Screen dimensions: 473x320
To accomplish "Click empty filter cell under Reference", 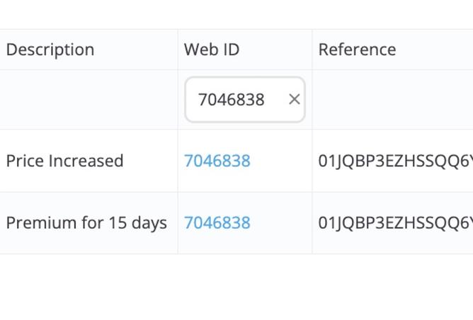I will pos(392,100).
